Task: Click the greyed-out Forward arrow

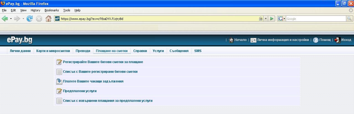Action: pyautogui.click(x=17, y=19)
